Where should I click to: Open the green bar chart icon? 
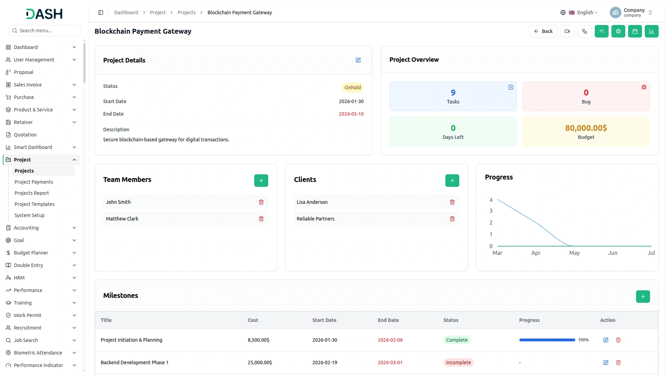coord(652,31)
